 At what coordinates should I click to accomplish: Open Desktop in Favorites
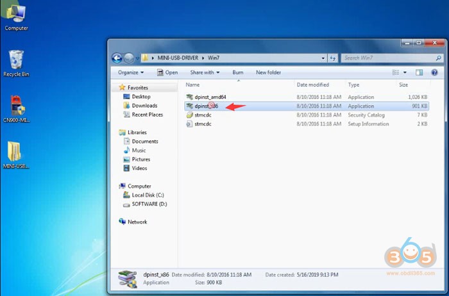[x=141, y=97]
